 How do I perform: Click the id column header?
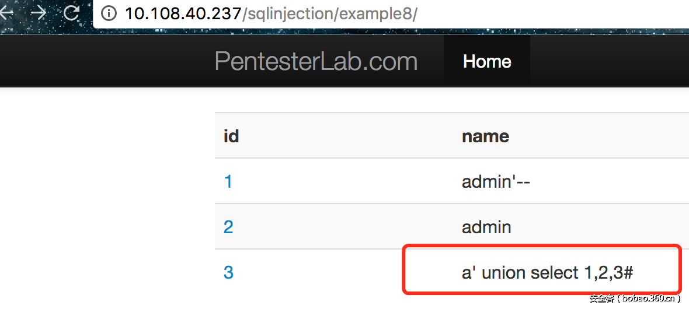click(x=231, y=136)
